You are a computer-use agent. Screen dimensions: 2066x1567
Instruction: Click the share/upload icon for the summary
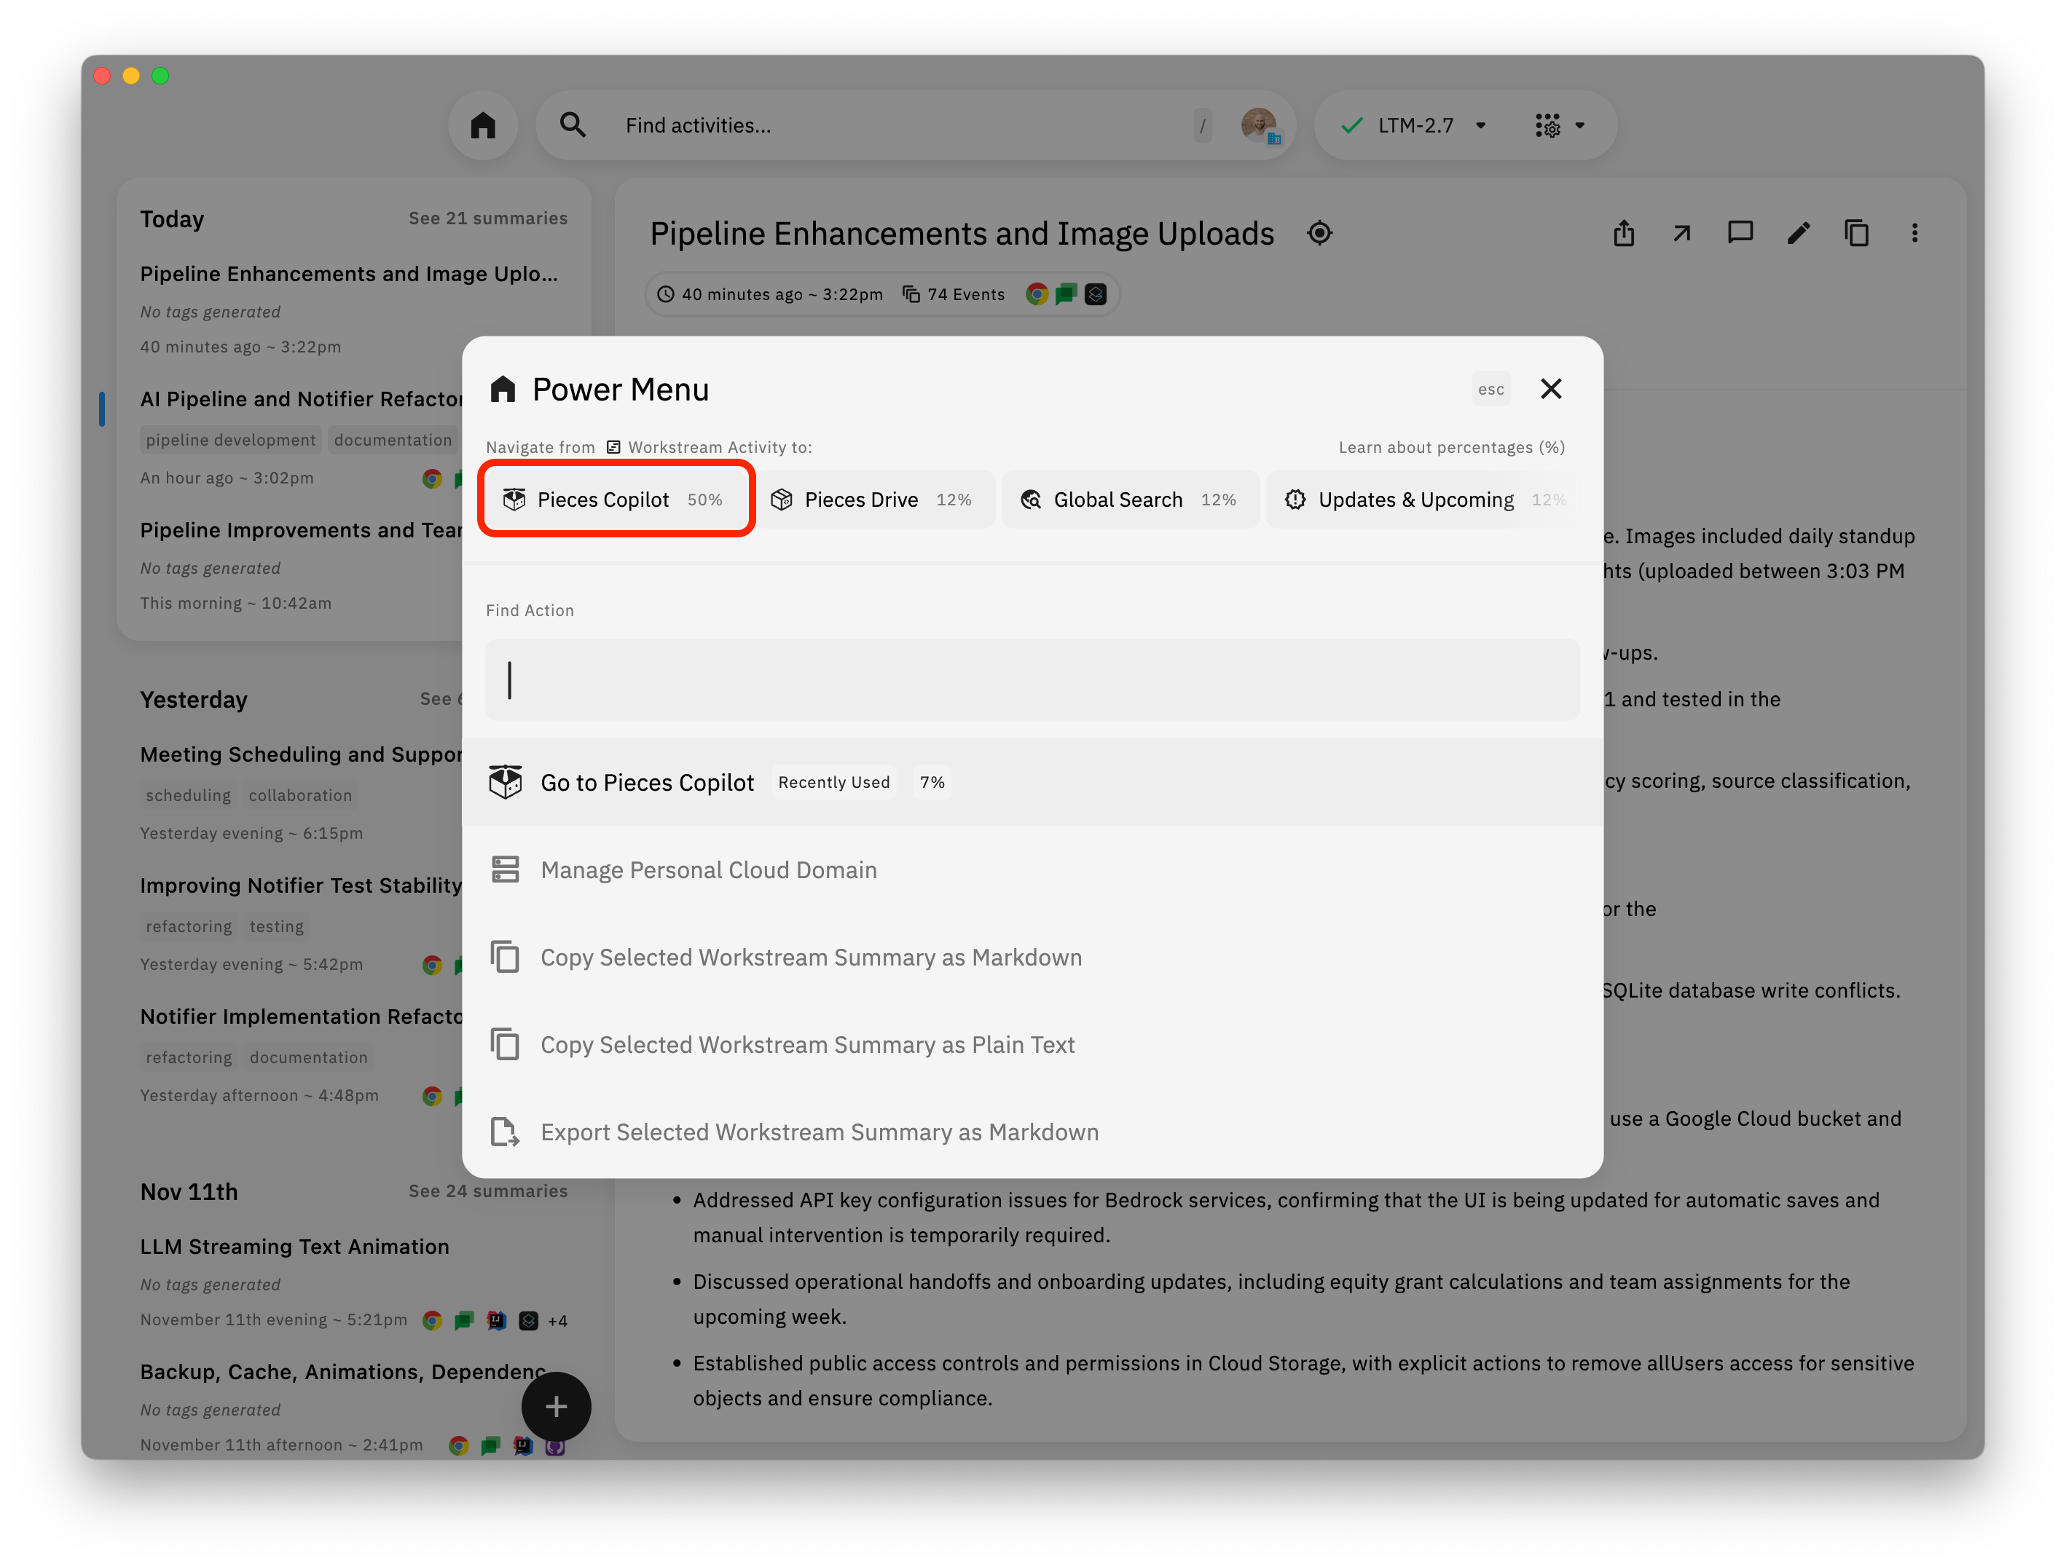click(1623, 232)
